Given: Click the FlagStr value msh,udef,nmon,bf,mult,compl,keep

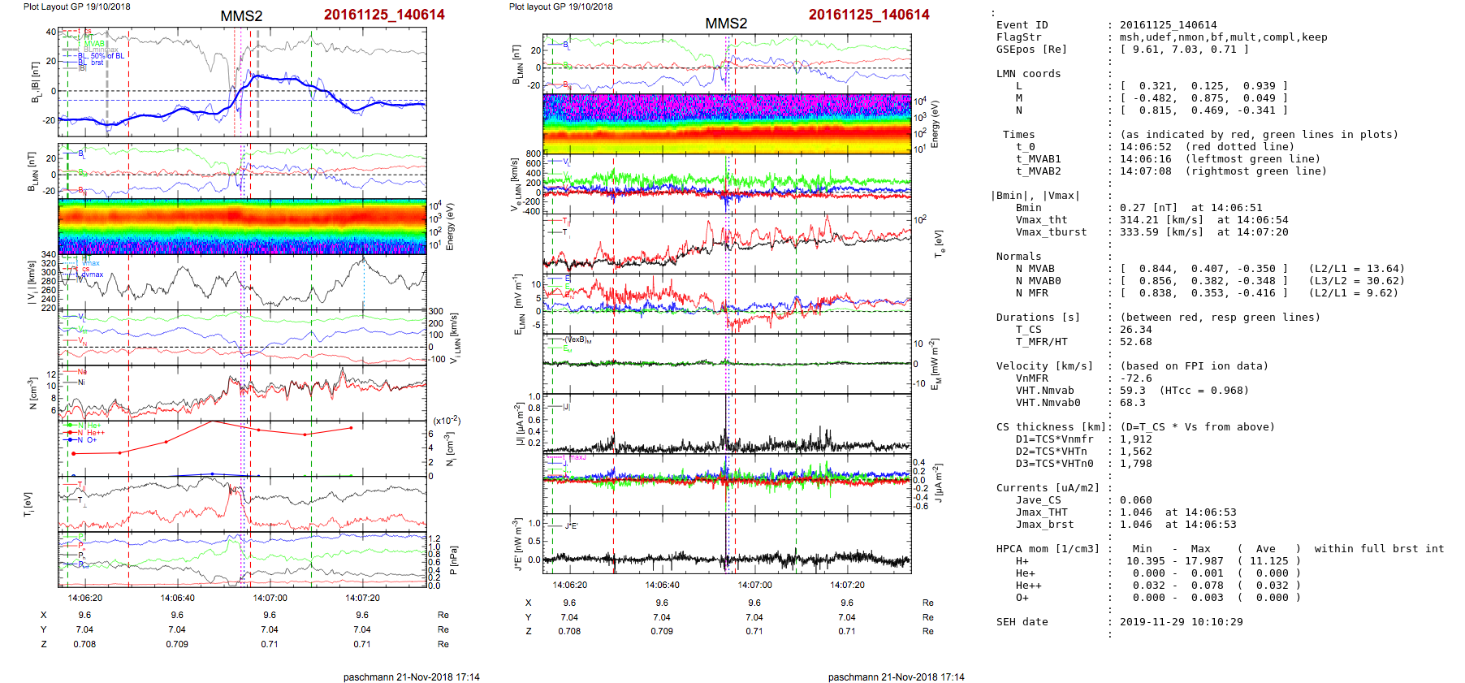Looking at the screenshot, I should pyautogui.click(x=1223, y=37).
